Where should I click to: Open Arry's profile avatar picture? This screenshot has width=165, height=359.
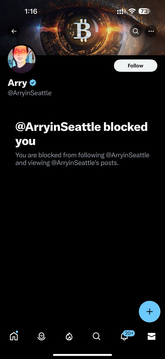tap(21, 59)
